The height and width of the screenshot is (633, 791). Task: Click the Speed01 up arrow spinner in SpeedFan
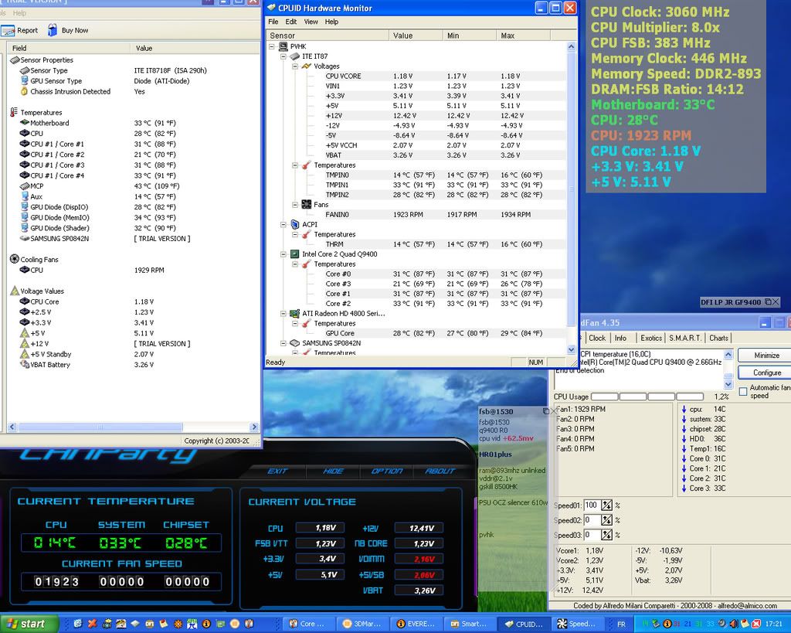[x=606, y=502]
